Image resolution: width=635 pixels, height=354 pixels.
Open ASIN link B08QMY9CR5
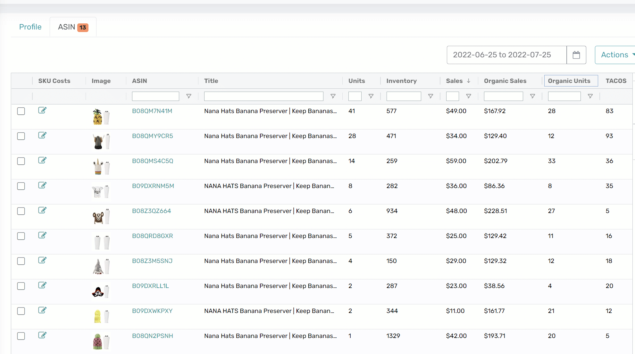pyautogui.click(x=152, y=136)
